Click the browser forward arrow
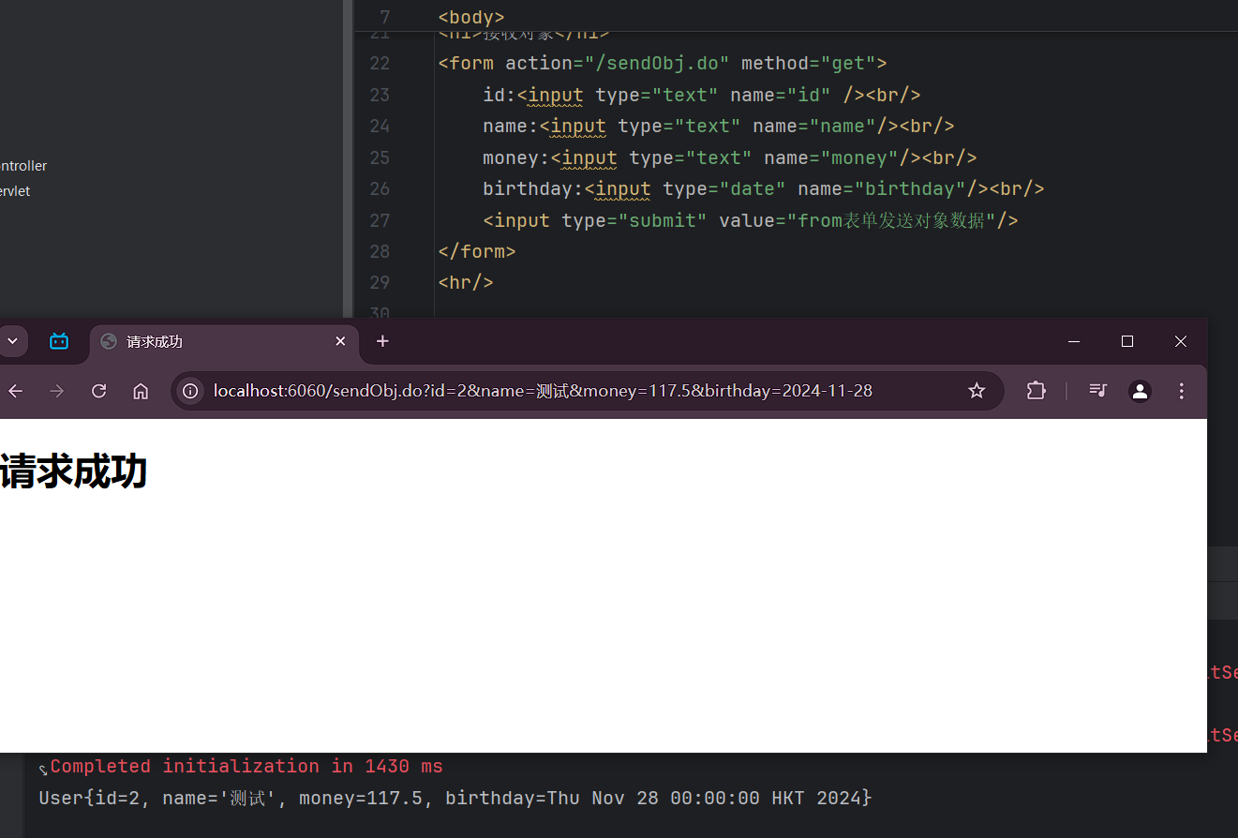The image size is (1238, 838). (x=57, y=391)
